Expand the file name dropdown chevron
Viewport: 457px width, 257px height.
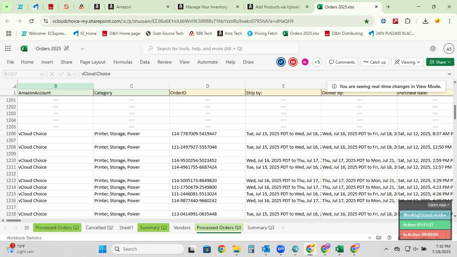click(82, 49)
